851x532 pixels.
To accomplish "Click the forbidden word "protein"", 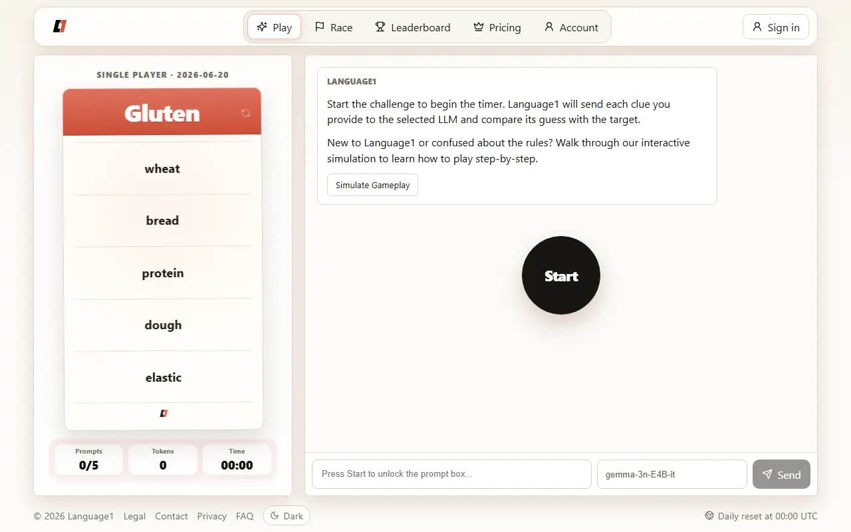I will [162, 273].
